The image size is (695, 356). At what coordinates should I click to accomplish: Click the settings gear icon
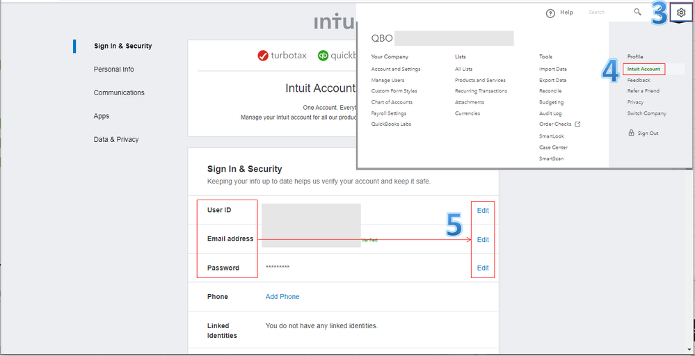pyautogui.click(x=681, y=13)
